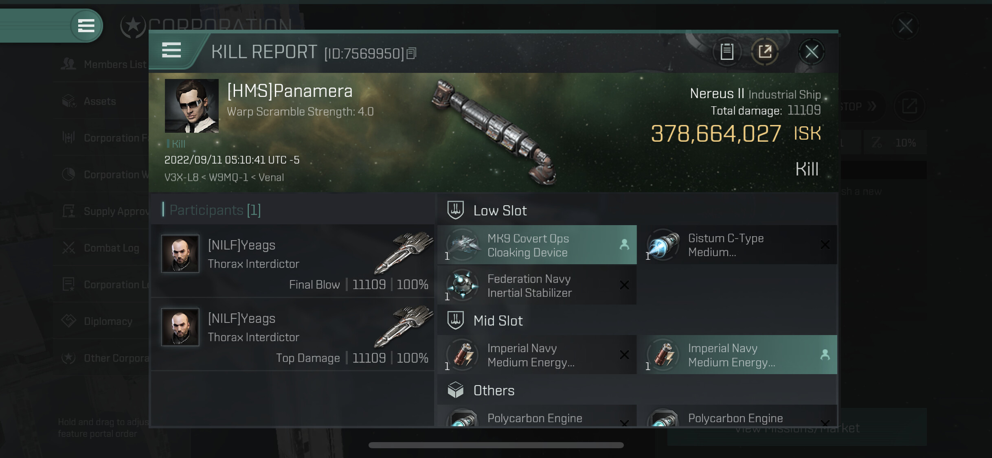Copy the kill report ID
Image resolution: width=992 pixels, height=458 pixels.
pos(411,53)
